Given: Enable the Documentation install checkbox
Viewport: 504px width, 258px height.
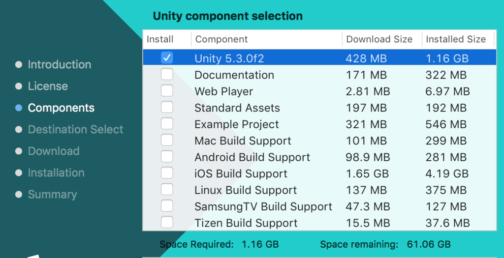Looking at the screenshot, I should point(167,75).
